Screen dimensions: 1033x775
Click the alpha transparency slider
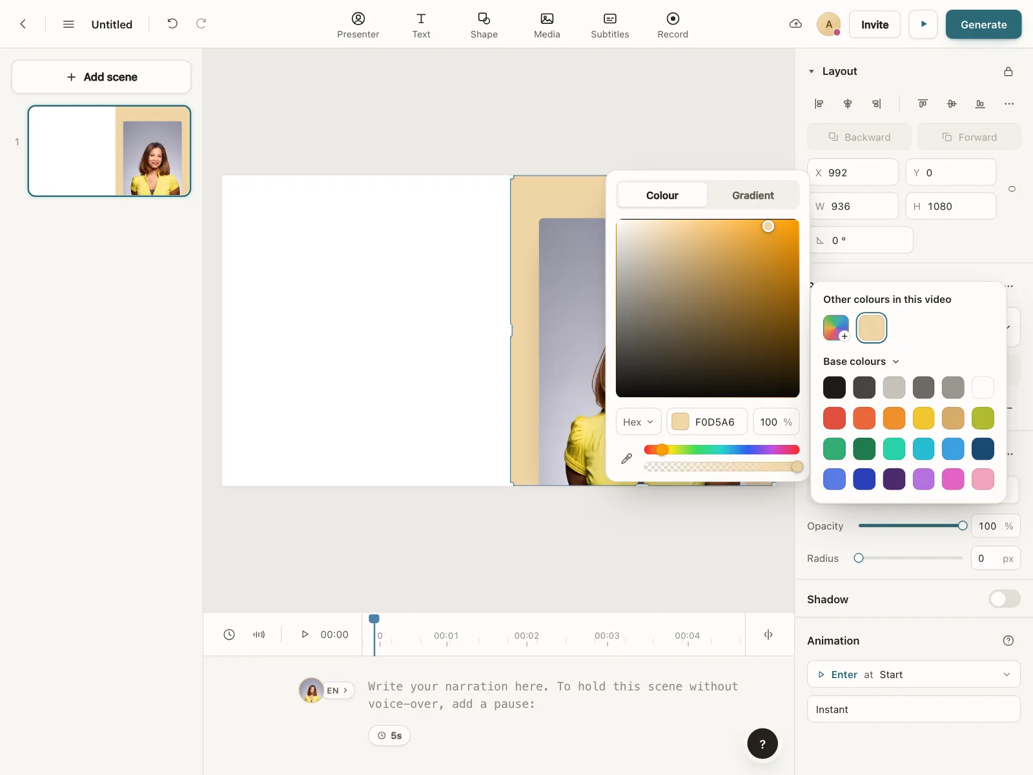[721, 467]
